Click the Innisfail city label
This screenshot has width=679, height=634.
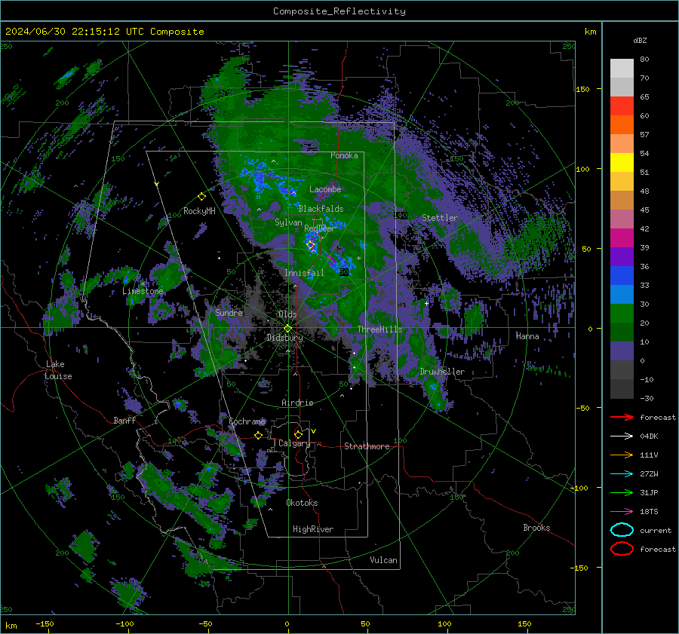click(304, 273)
